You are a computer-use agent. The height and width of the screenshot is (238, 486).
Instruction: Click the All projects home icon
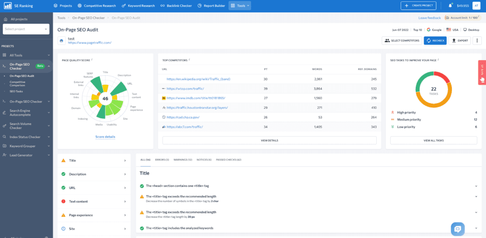point(5,19)
